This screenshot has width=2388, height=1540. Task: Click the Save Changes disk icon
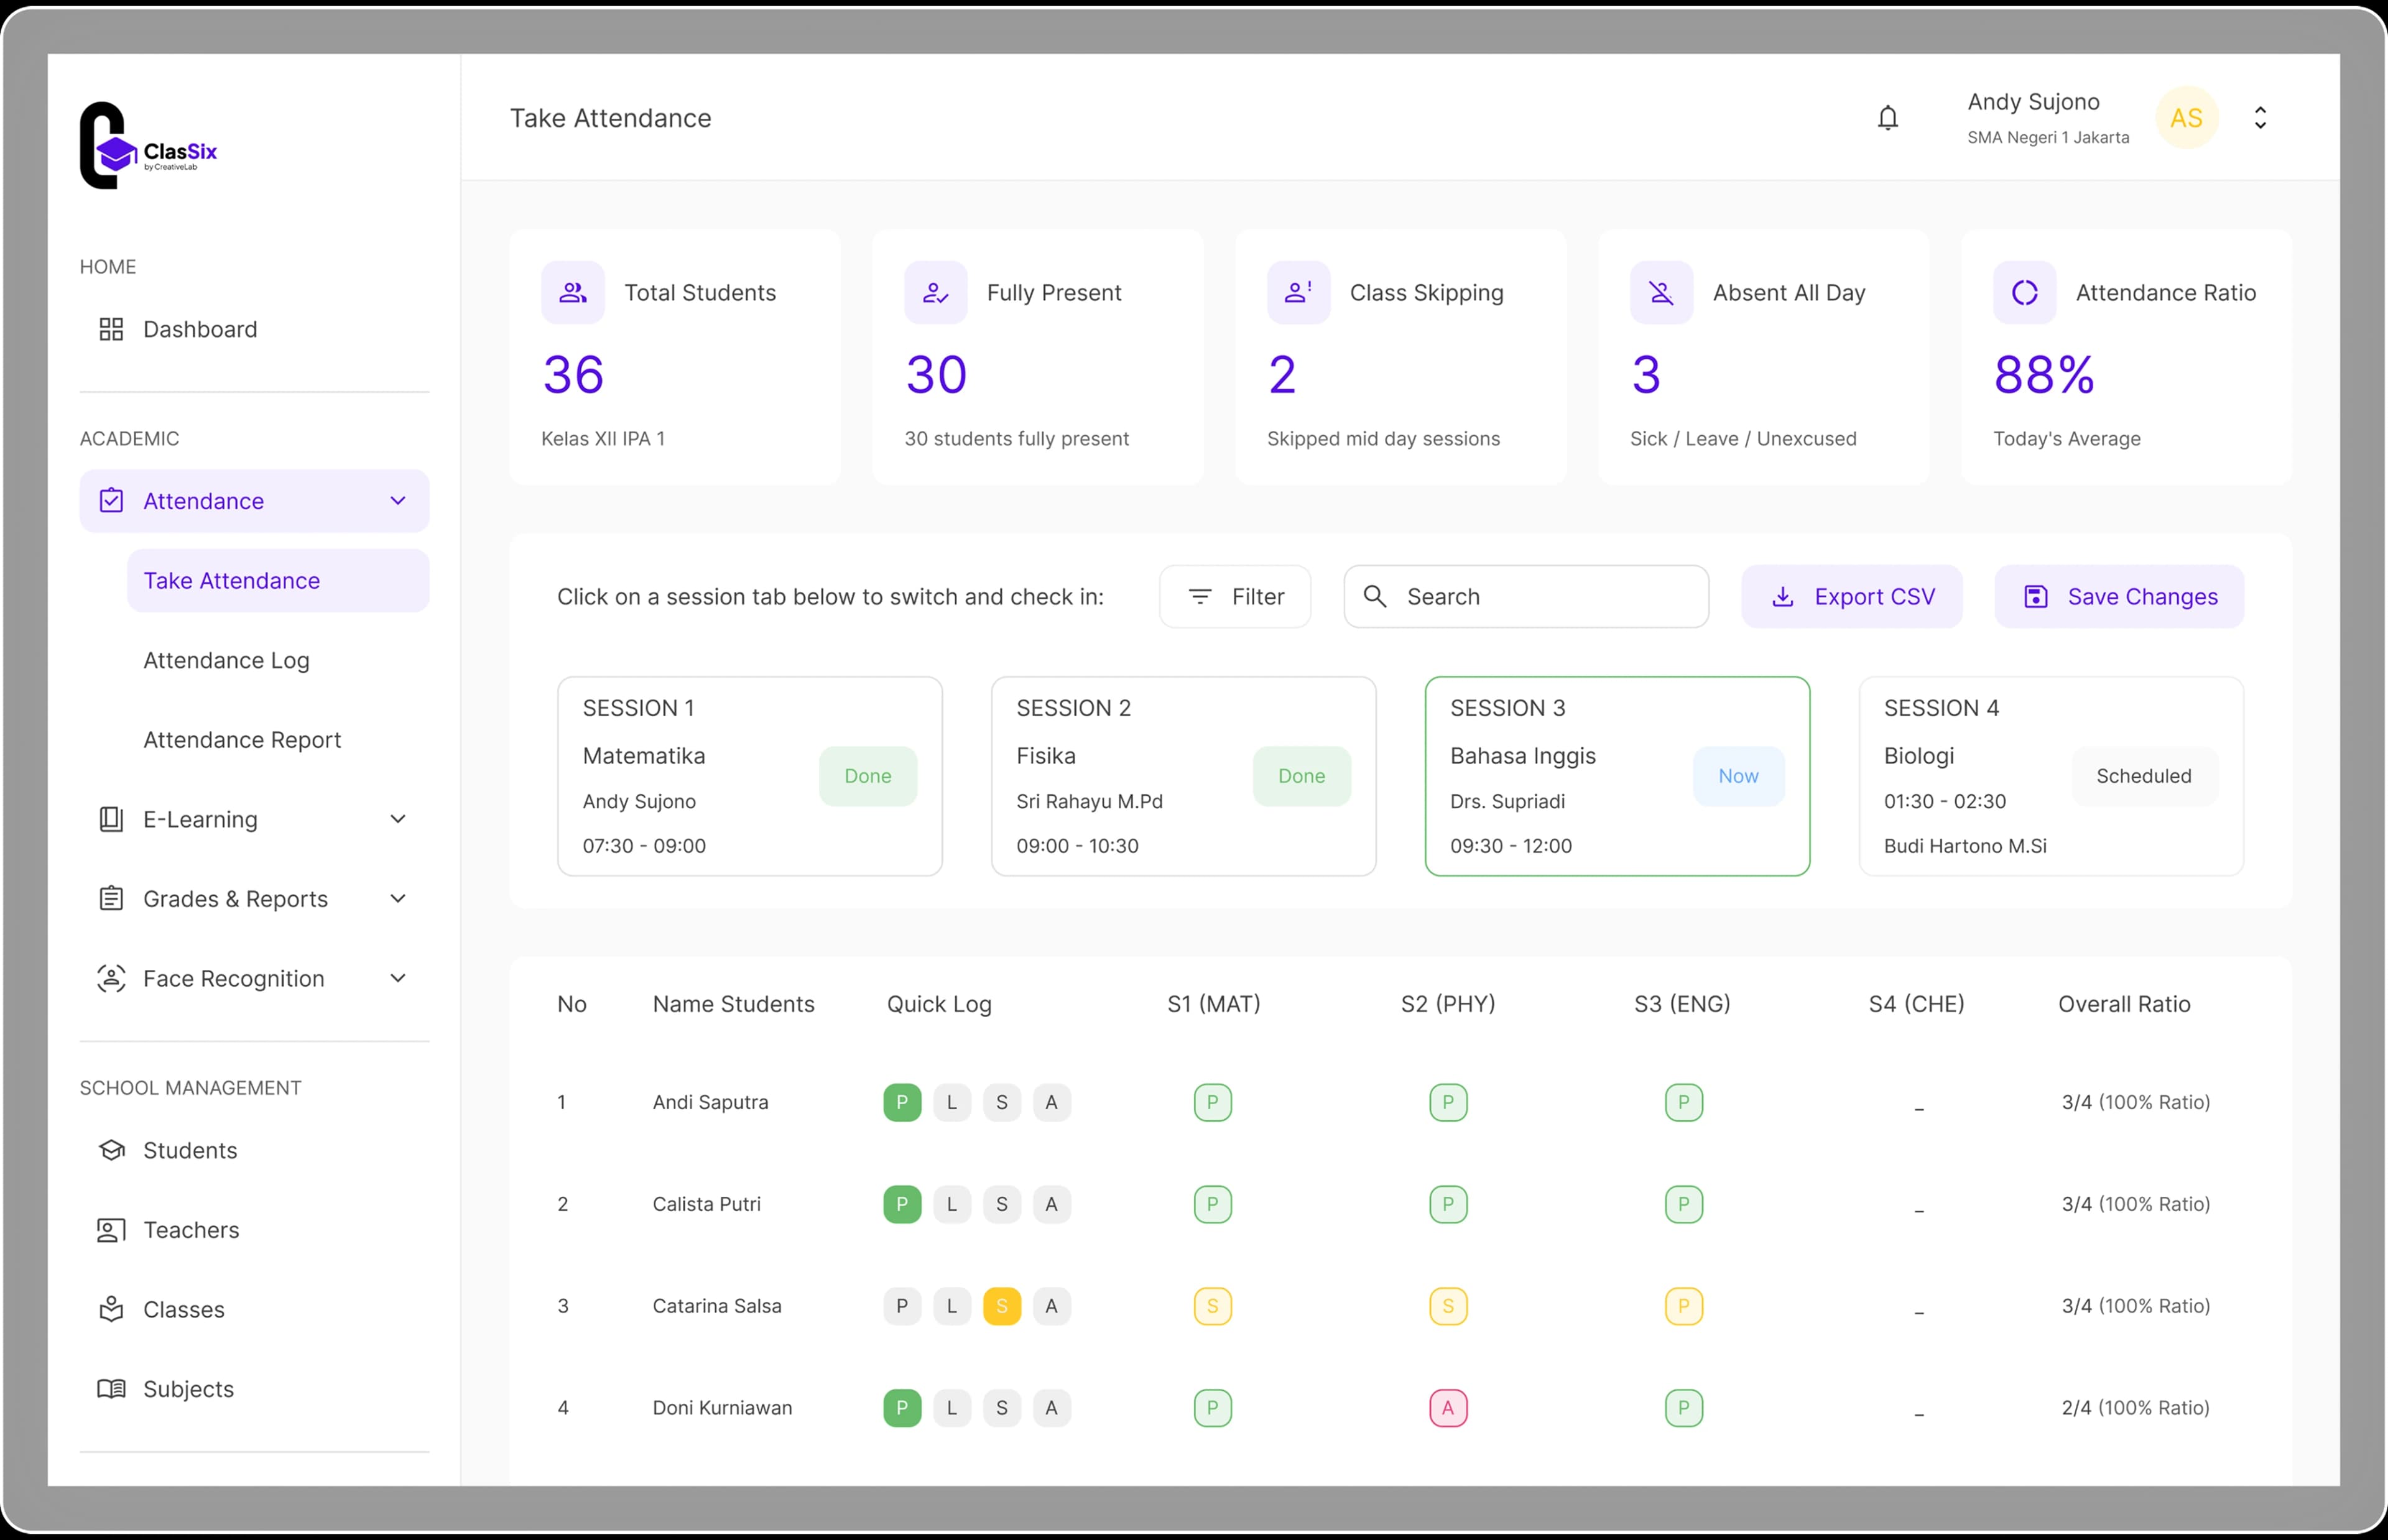[x=2035, y=596]
